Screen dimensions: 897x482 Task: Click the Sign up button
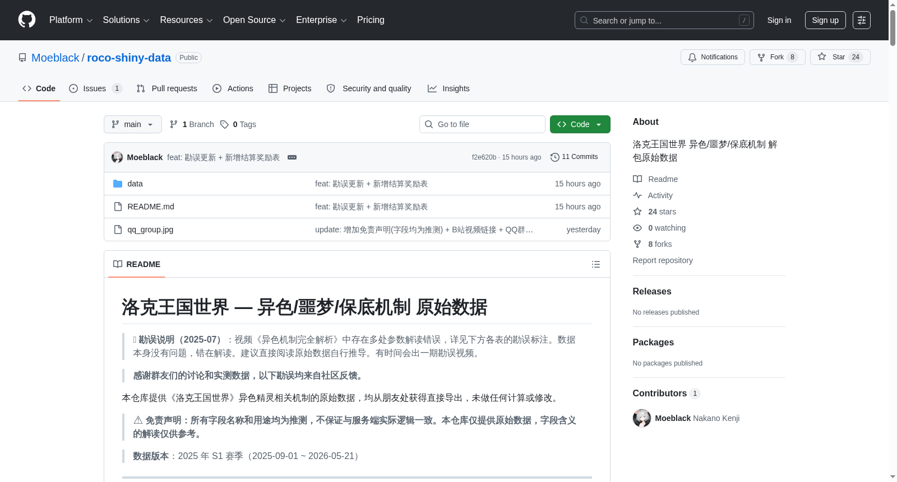[825, 20]
